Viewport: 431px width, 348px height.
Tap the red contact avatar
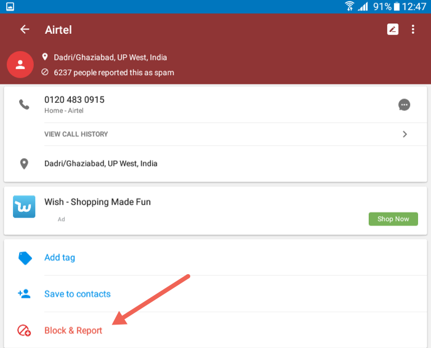tap(20, 65)
